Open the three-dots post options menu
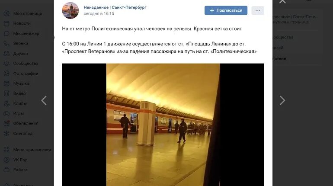The height and width of the screenshot is (186, 333). coord(258,10)
